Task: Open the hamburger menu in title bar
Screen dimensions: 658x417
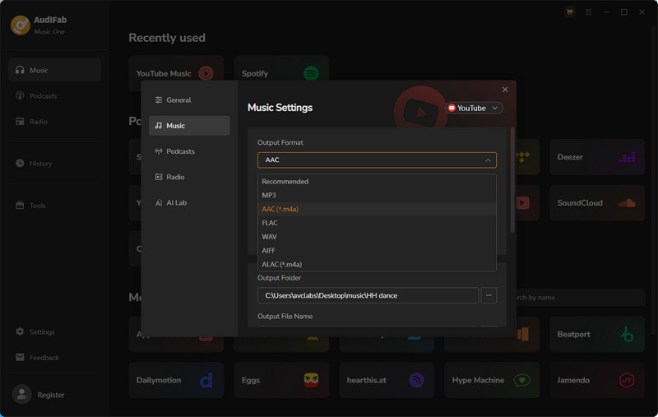Action: coord(589,12)
